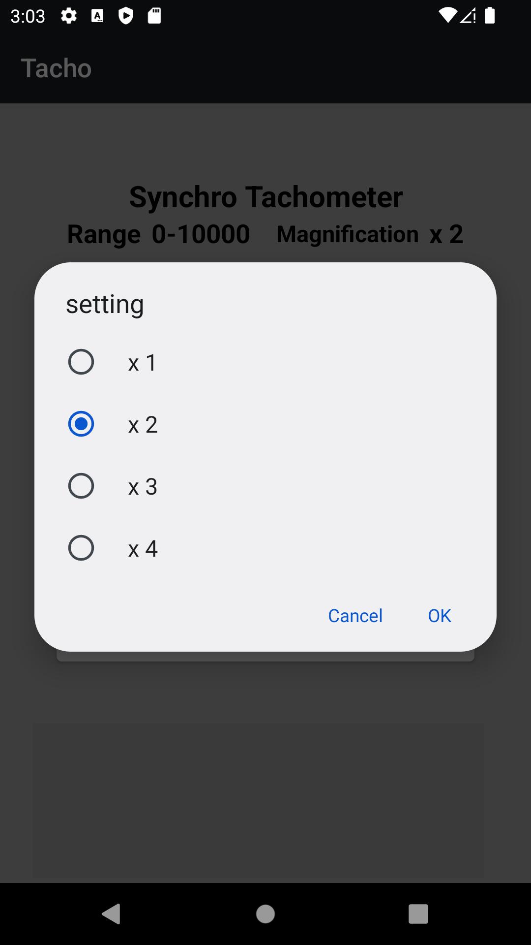Click the x 4 option label
This screenshot has height=945, width=531.
[x=143, y=549]
